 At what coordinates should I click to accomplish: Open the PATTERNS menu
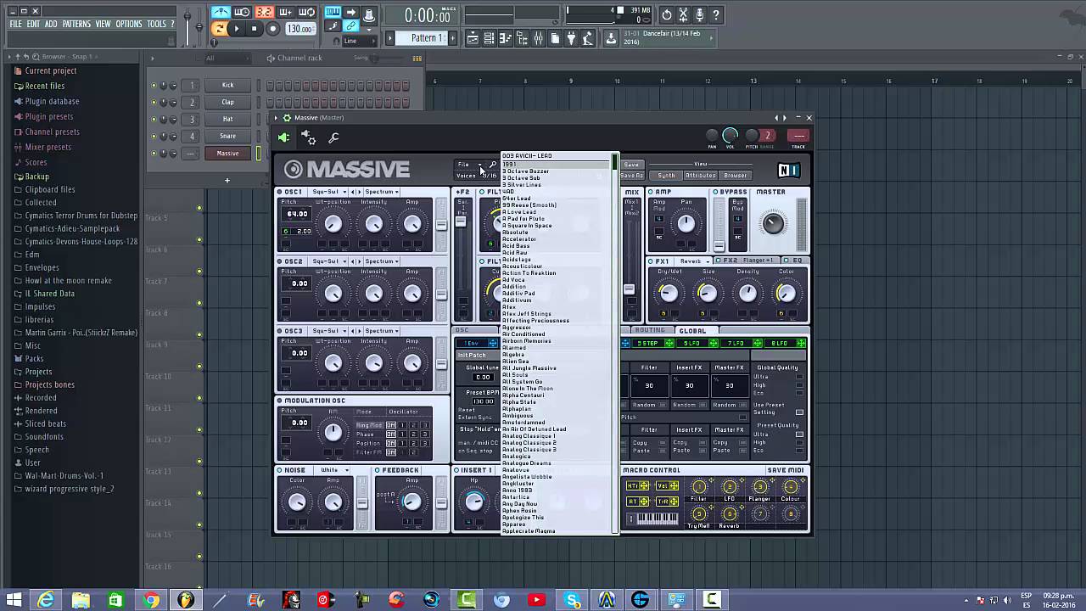pos(76,24)
